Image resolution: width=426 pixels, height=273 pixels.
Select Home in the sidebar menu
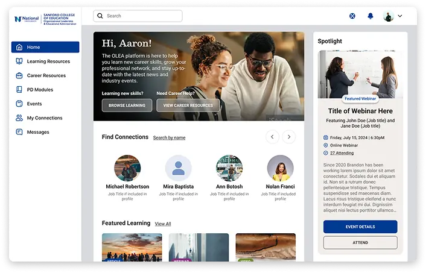pos(45,47)
